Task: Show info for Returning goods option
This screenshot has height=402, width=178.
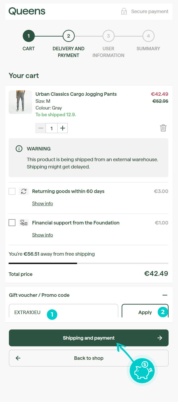Action: pyautogui.click(x=42, y=203)
